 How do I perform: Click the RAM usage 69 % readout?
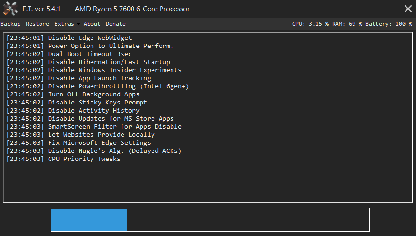point(347,24)
